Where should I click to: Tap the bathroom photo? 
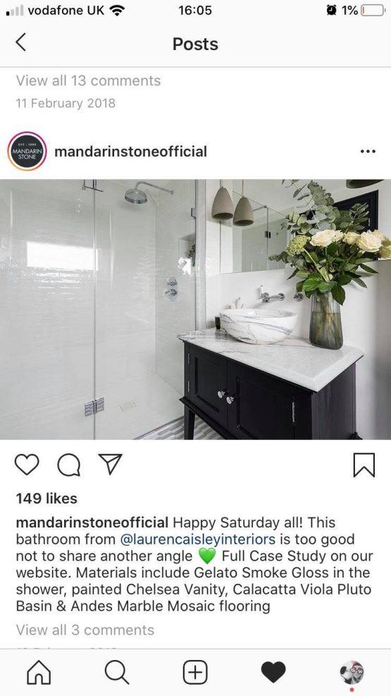(196, 310)
